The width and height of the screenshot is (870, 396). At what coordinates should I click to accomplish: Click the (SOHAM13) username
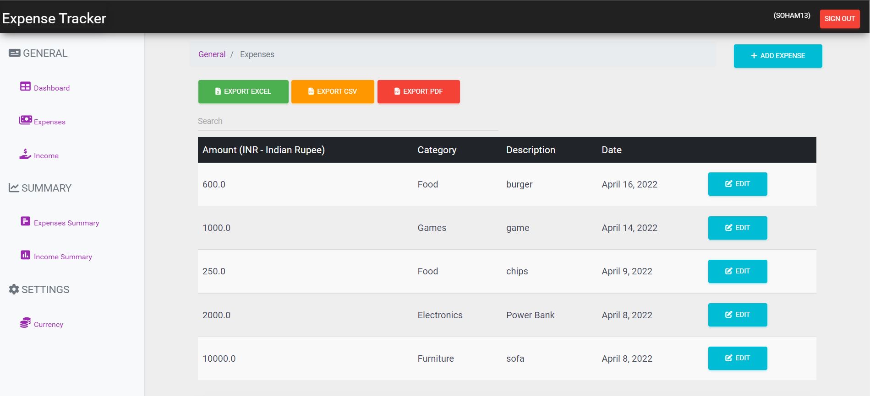(792, 16)
